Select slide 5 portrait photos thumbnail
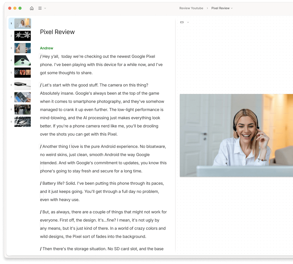Image resolution: width=293 pixels, height=264 pixels. point(23,73)
